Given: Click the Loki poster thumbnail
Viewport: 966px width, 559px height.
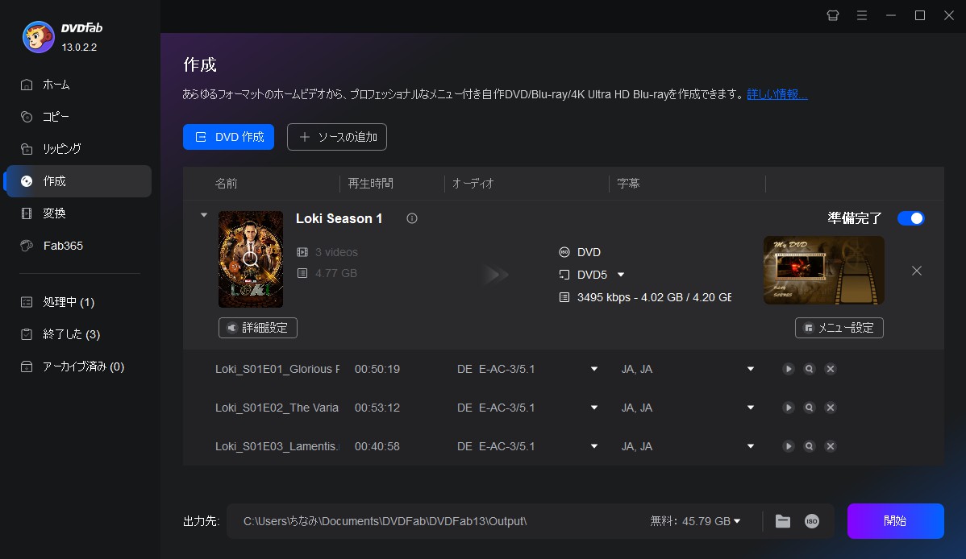Looking at the screenshot, I should pos(251,259).
